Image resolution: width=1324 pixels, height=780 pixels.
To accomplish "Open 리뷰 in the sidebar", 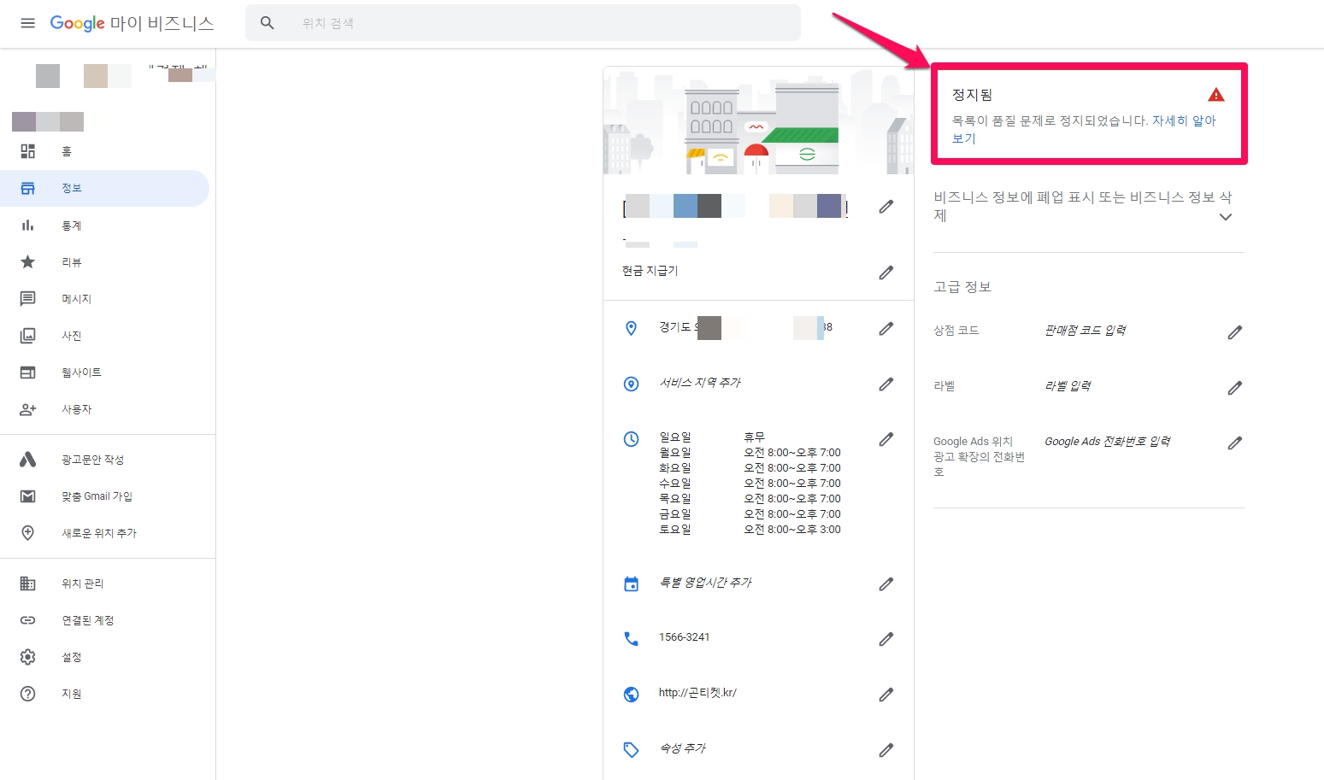I will pos(72,262).
